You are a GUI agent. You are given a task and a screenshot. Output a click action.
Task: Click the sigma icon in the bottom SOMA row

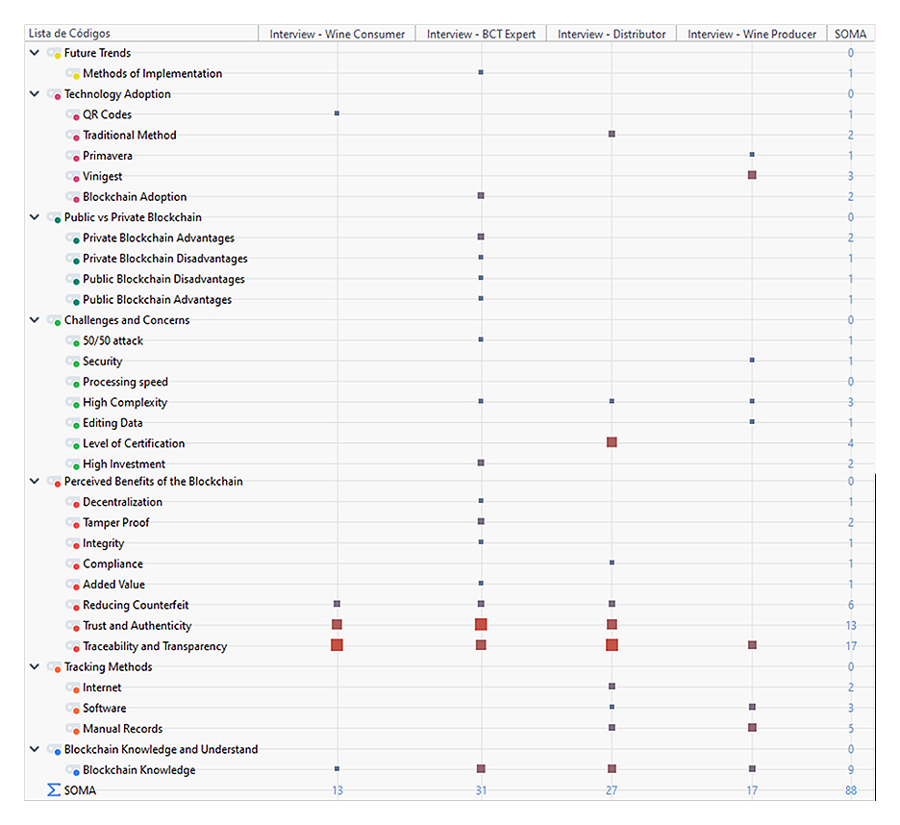click(54, 790)
